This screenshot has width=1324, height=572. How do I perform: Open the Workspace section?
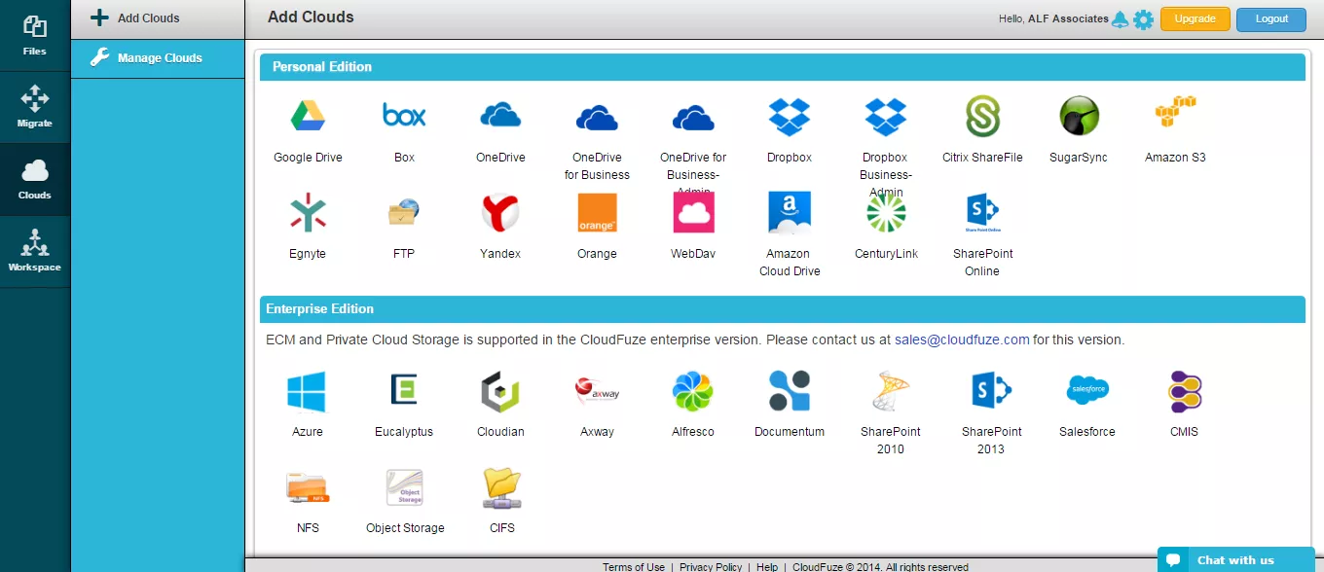pos(35,252)
